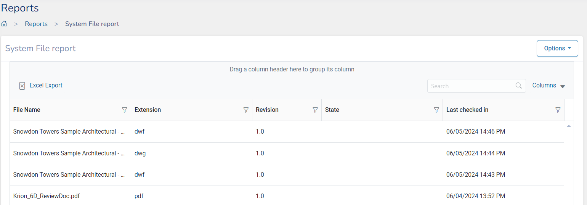
Task: Click the Excel export file icon
Action: click(22, 86)
